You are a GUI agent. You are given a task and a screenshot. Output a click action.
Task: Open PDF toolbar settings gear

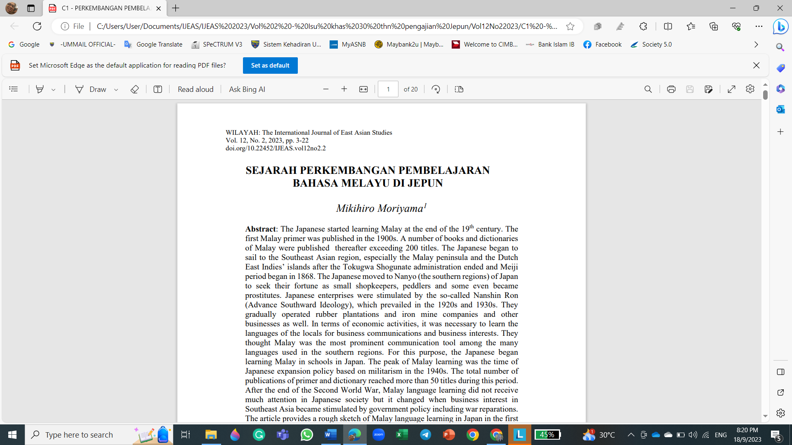pos(750,89)
